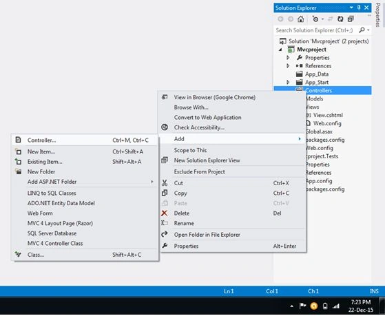Click the Refresh icon in Solution Explorer toolbar
This screenshot has width=385, height=316.
pyautogui.click(x=340, y=19)
